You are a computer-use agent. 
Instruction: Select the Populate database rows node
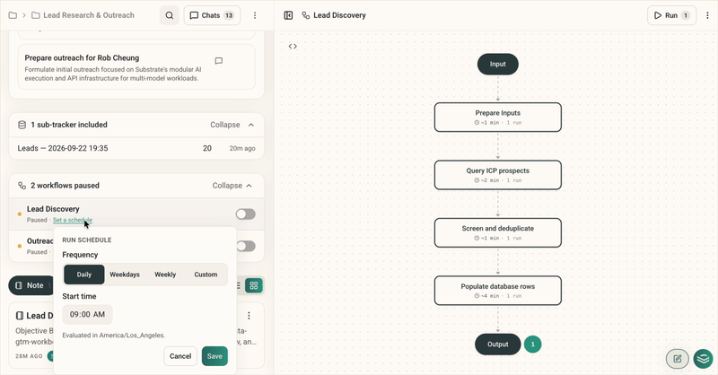(498, 291)
